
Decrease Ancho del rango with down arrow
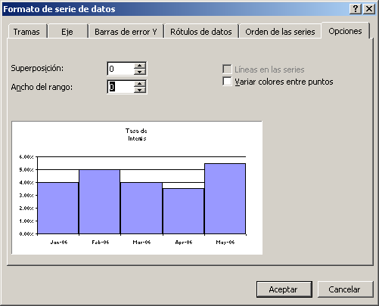140,90
